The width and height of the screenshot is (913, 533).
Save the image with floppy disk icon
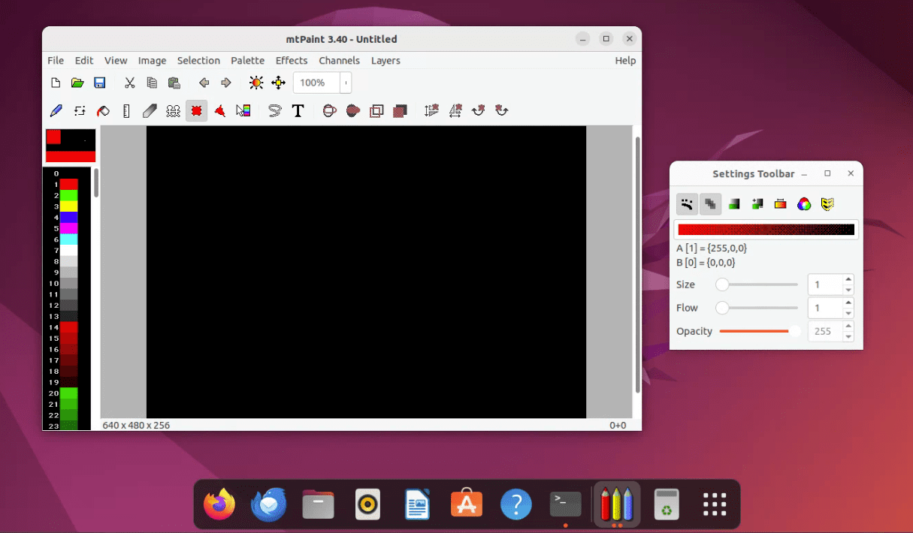point(99,83)
